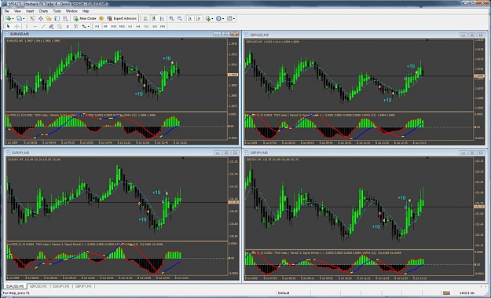
Task: Click the chart shift triangle in EURJPY chart
Action: (183, 158)
